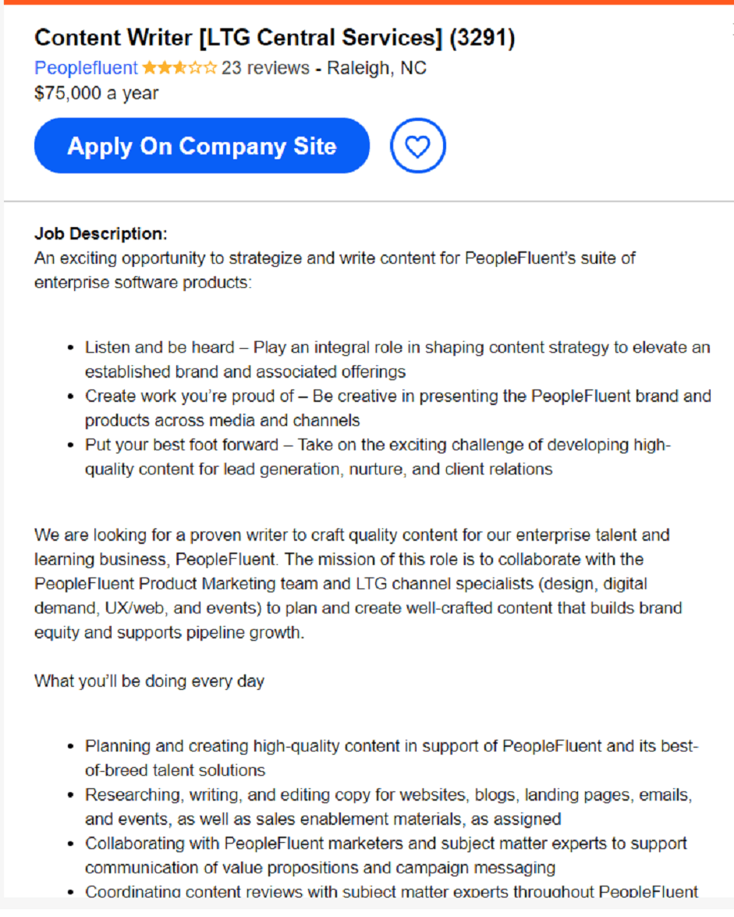Click the orange banner at the top

[x=367, y=4]
